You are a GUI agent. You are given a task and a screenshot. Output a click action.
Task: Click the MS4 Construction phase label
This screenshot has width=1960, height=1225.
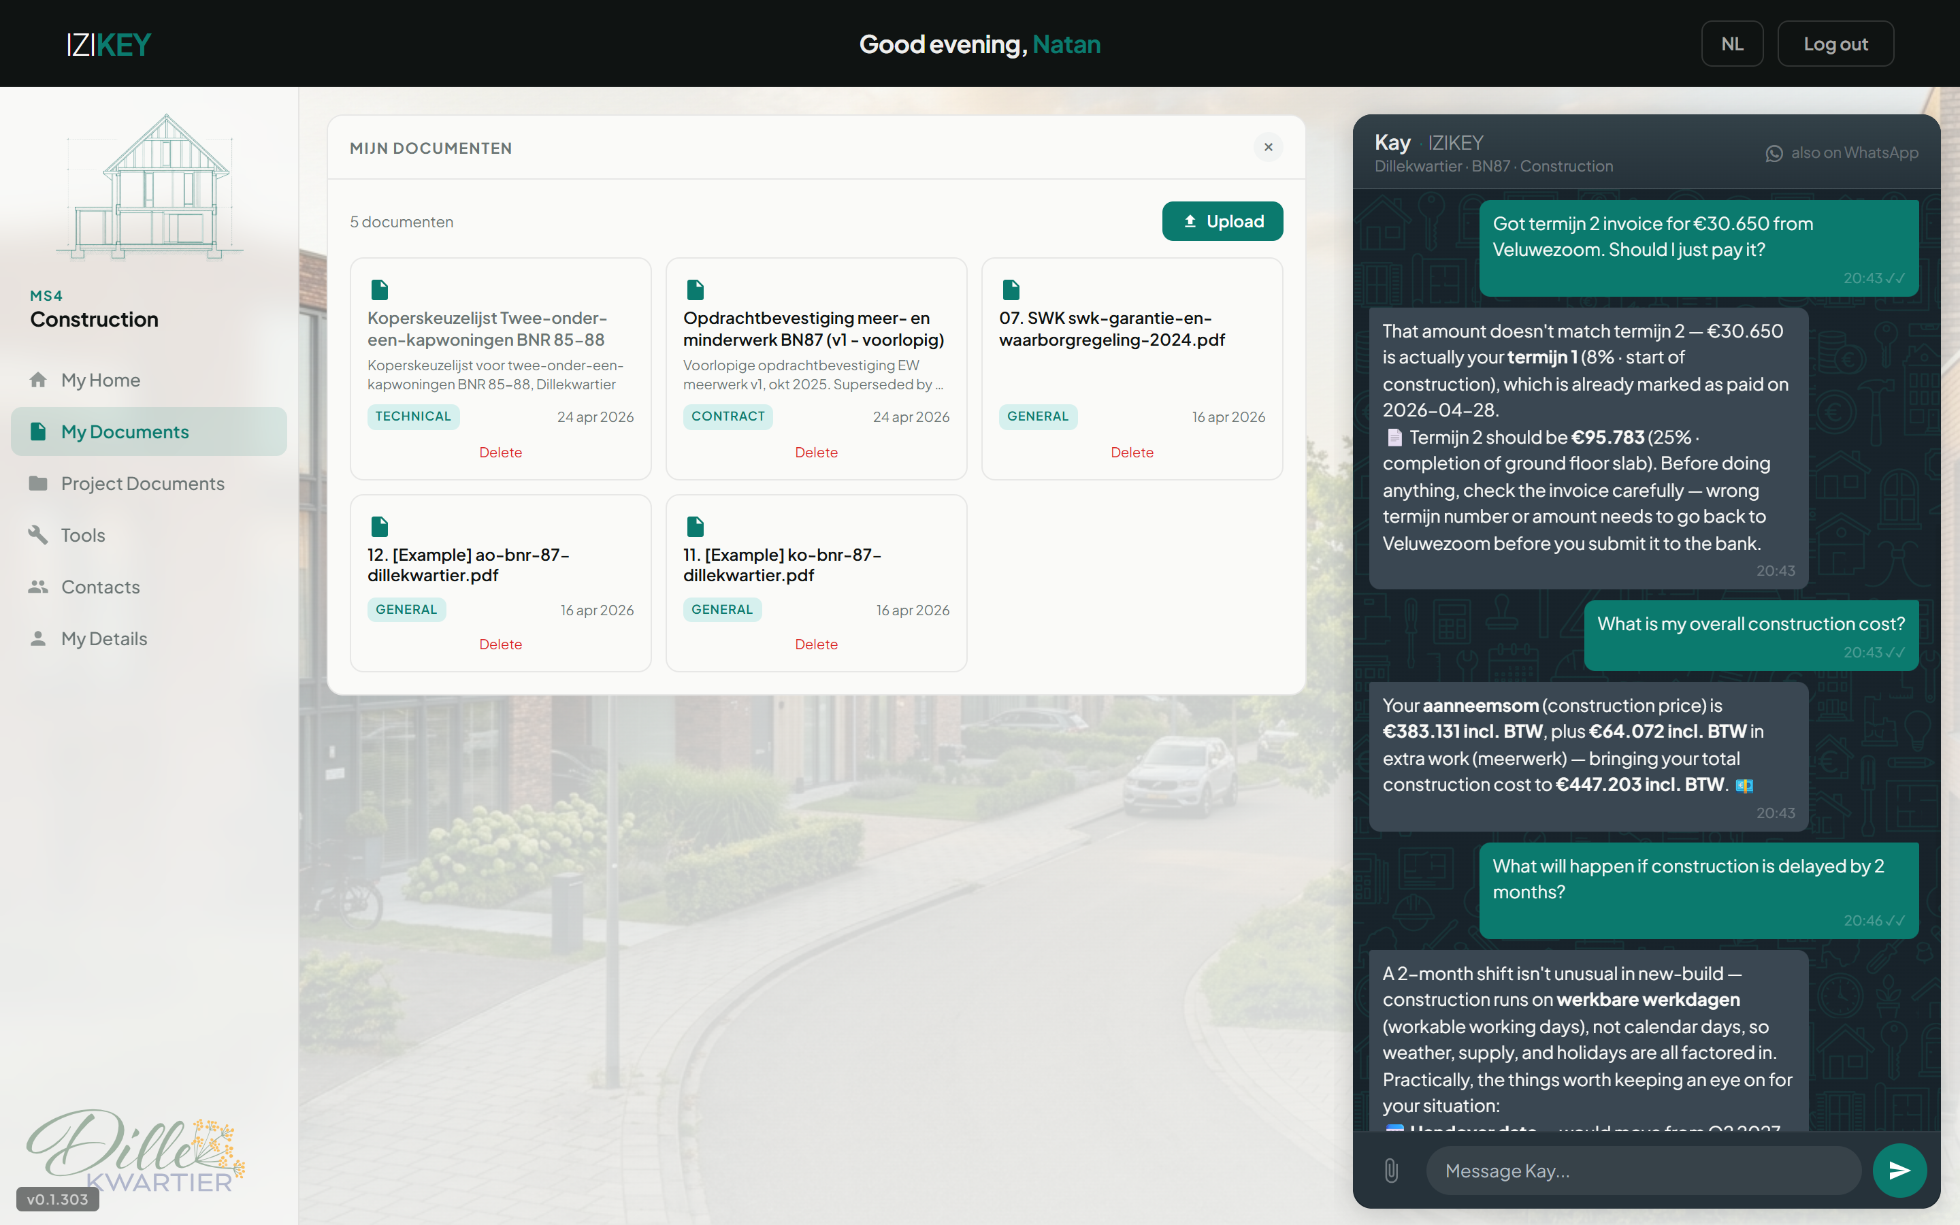pyautogui.click(x=94, y=310)
